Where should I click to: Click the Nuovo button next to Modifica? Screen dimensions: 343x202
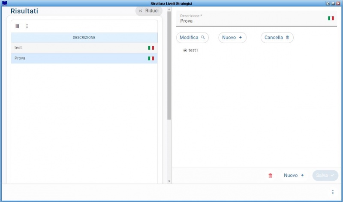pos(232,38)
